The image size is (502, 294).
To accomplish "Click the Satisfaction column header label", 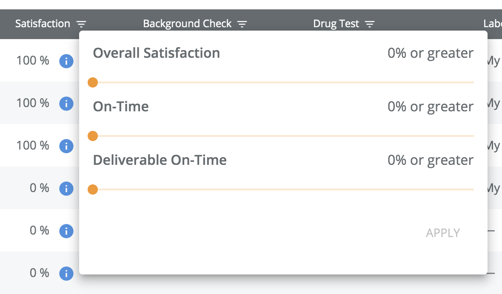I will [x=43, y=24].
